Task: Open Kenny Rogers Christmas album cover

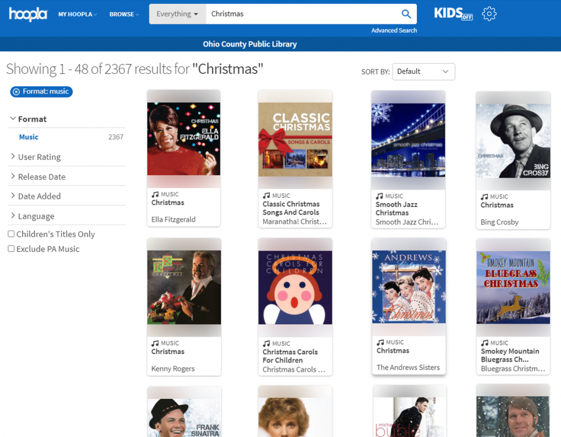Action: click(184, 287)
